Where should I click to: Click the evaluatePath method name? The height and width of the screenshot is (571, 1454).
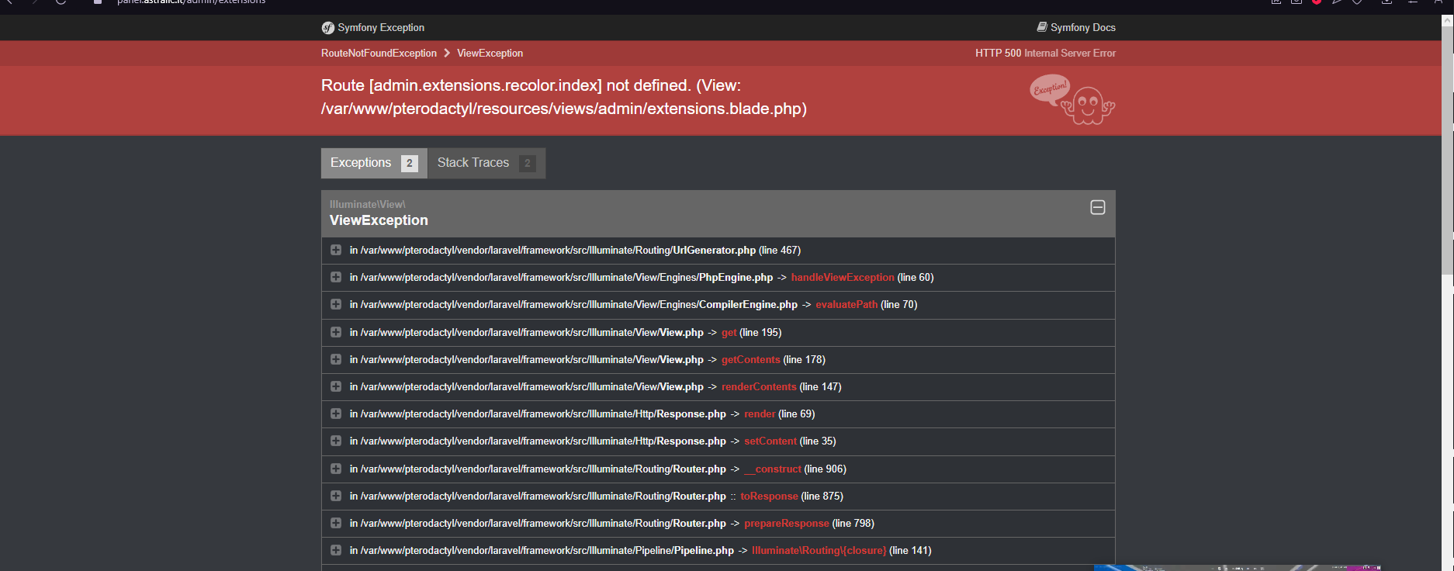pyautogui.click(x=846, y=305)
